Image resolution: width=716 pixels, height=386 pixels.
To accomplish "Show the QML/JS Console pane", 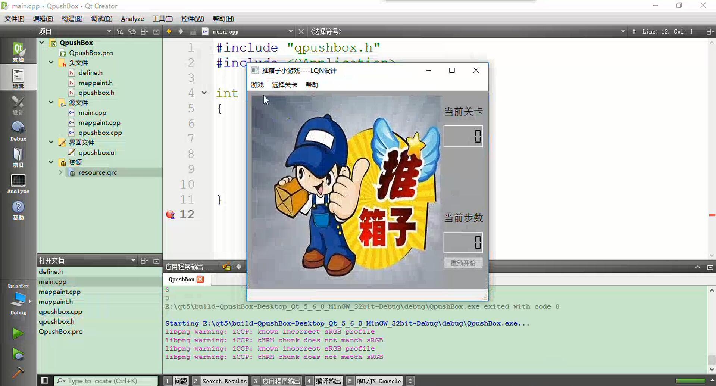I will pos(374,381).
